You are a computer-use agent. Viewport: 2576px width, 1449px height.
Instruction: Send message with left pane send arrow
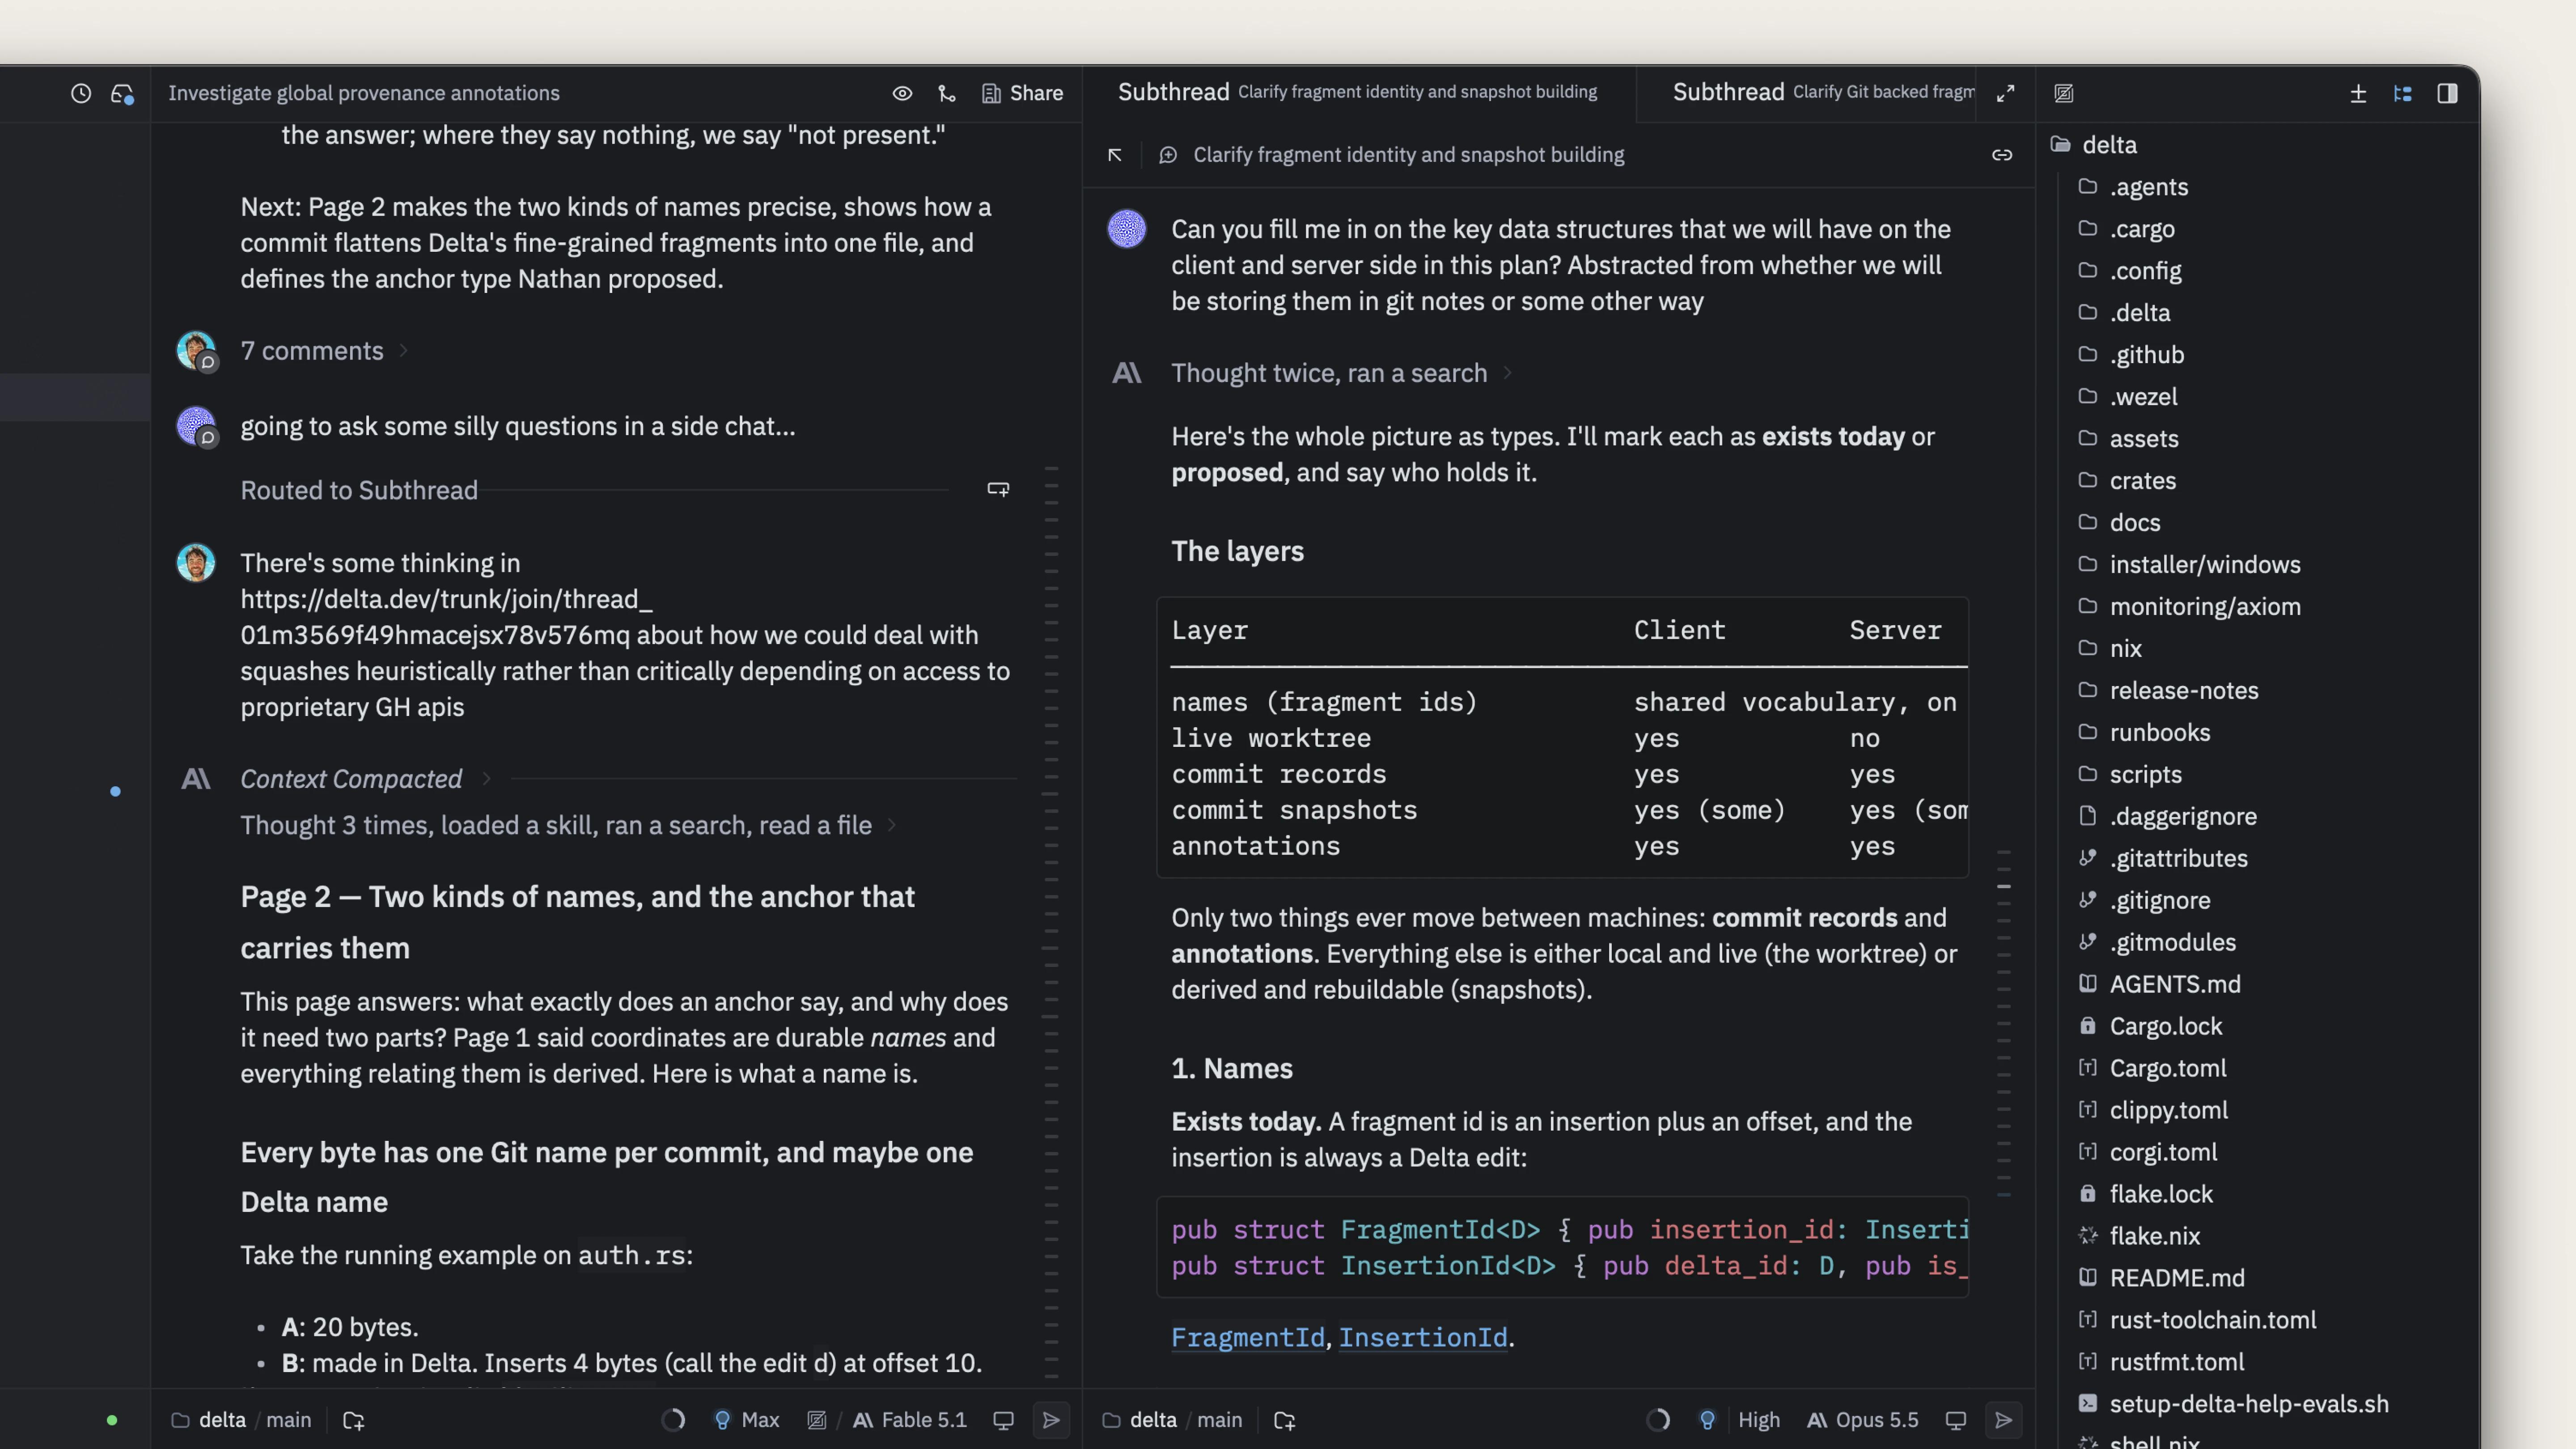point(1051,1421)
